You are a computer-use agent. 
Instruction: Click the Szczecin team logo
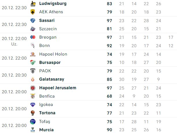(x=33, y=29)
